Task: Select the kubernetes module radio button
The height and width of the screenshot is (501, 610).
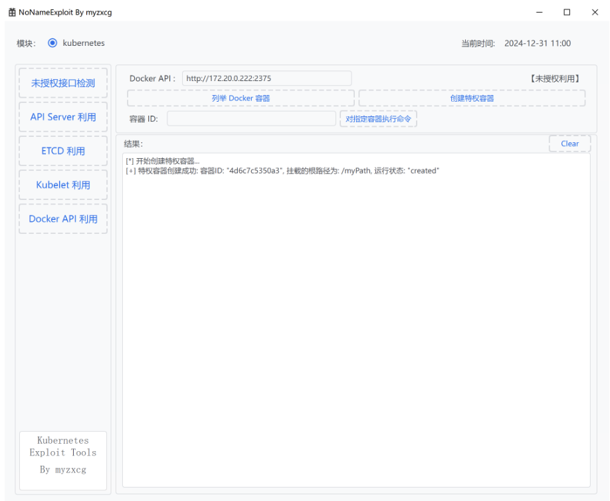Action: pos(52,43)
